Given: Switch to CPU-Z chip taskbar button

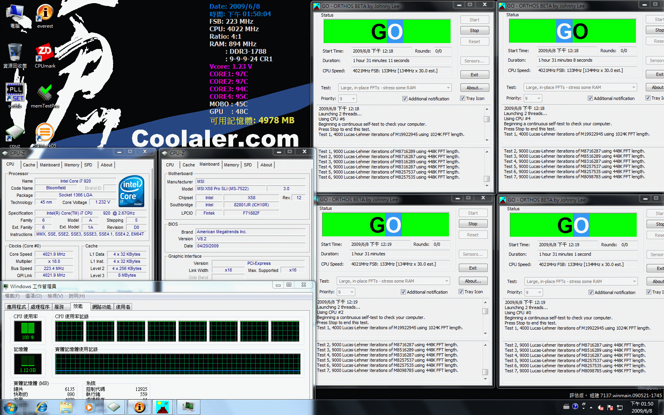Looking at the screenshot, I should 114,407.
